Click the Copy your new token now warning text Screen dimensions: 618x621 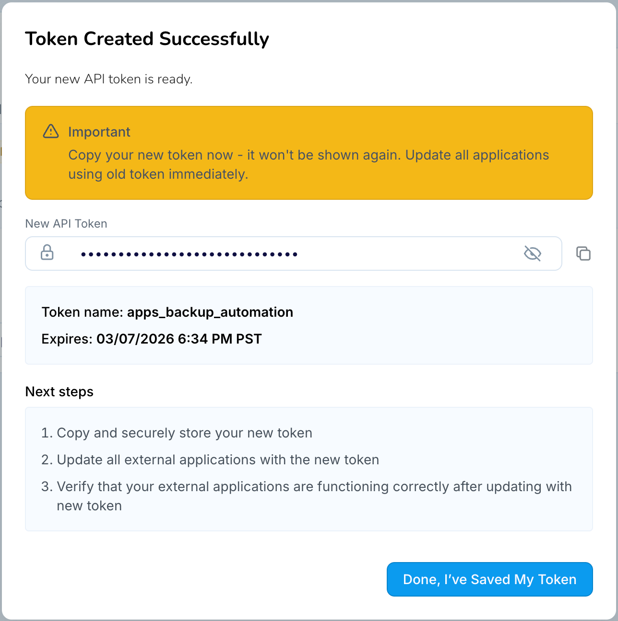pyautogui.click(x=309, y=164)
